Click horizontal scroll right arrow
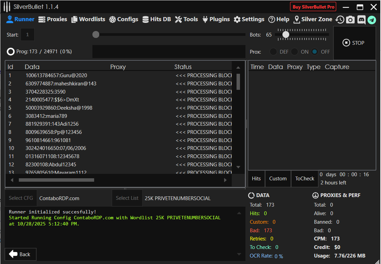The image size is (381, 264). coord(226,180)
